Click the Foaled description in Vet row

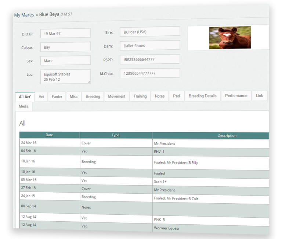159,173
